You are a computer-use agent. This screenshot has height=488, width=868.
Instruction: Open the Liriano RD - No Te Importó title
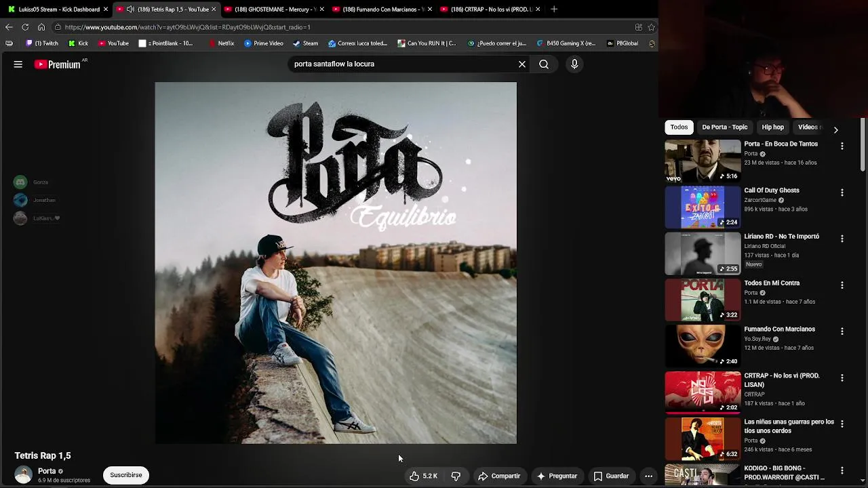(x=781, y=237)
